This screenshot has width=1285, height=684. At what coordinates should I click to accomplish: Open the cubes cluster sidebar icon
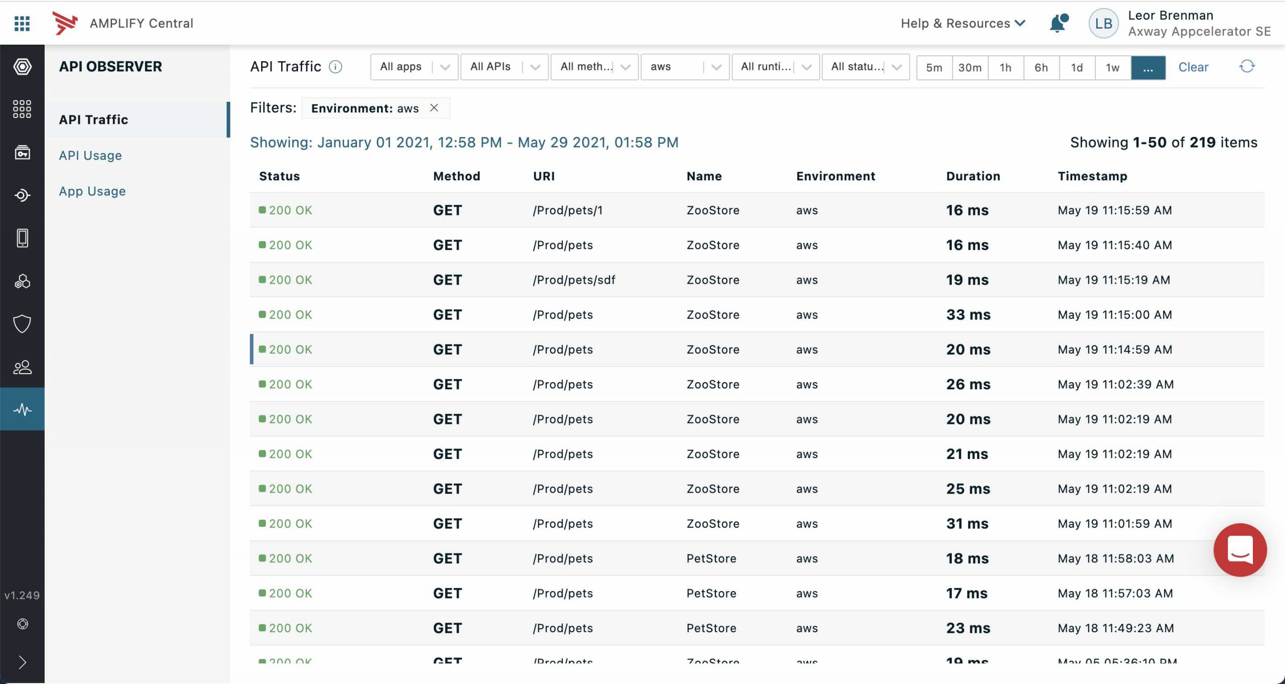coord(22,281)
